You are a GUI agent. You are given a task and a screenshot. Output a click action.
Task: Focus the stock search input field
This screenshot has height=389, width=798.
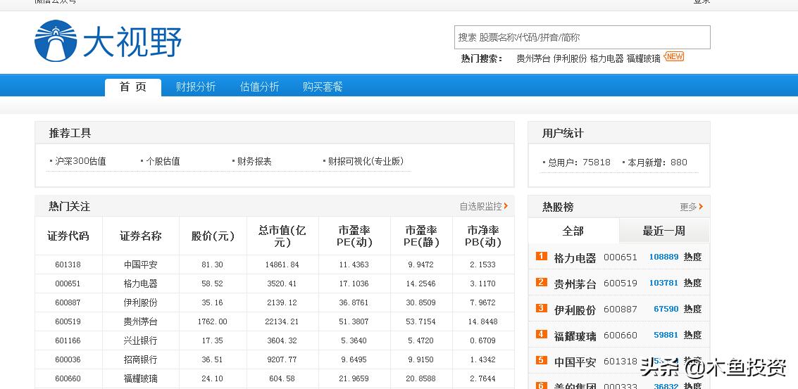(582, 37)
